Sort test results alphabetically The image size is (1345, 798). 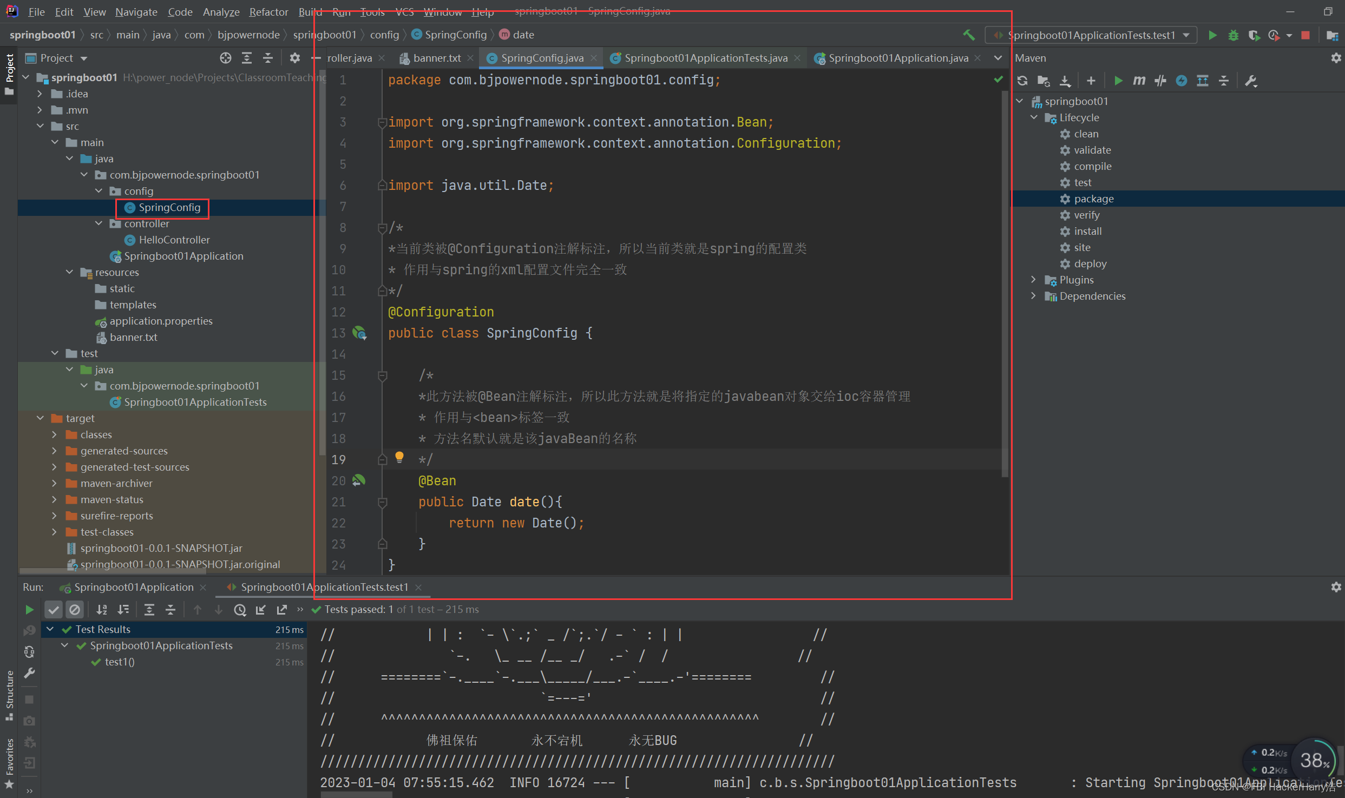point(102,610)
